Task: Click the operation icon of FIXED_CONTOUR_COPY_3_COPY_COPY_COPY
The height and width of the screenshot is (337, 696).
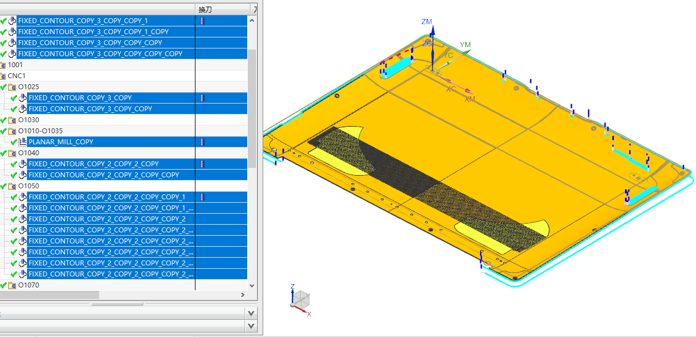Action: pos(12,43)
